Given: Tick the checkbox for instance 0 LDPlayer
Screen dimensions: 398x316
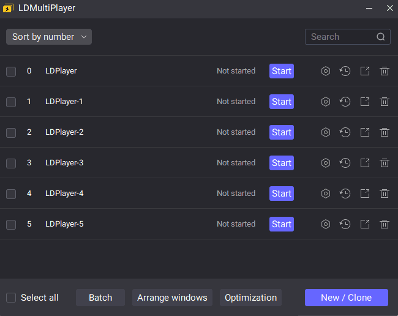Looking at the screenshot, I should pyautogui.click(x=11, y=72).
